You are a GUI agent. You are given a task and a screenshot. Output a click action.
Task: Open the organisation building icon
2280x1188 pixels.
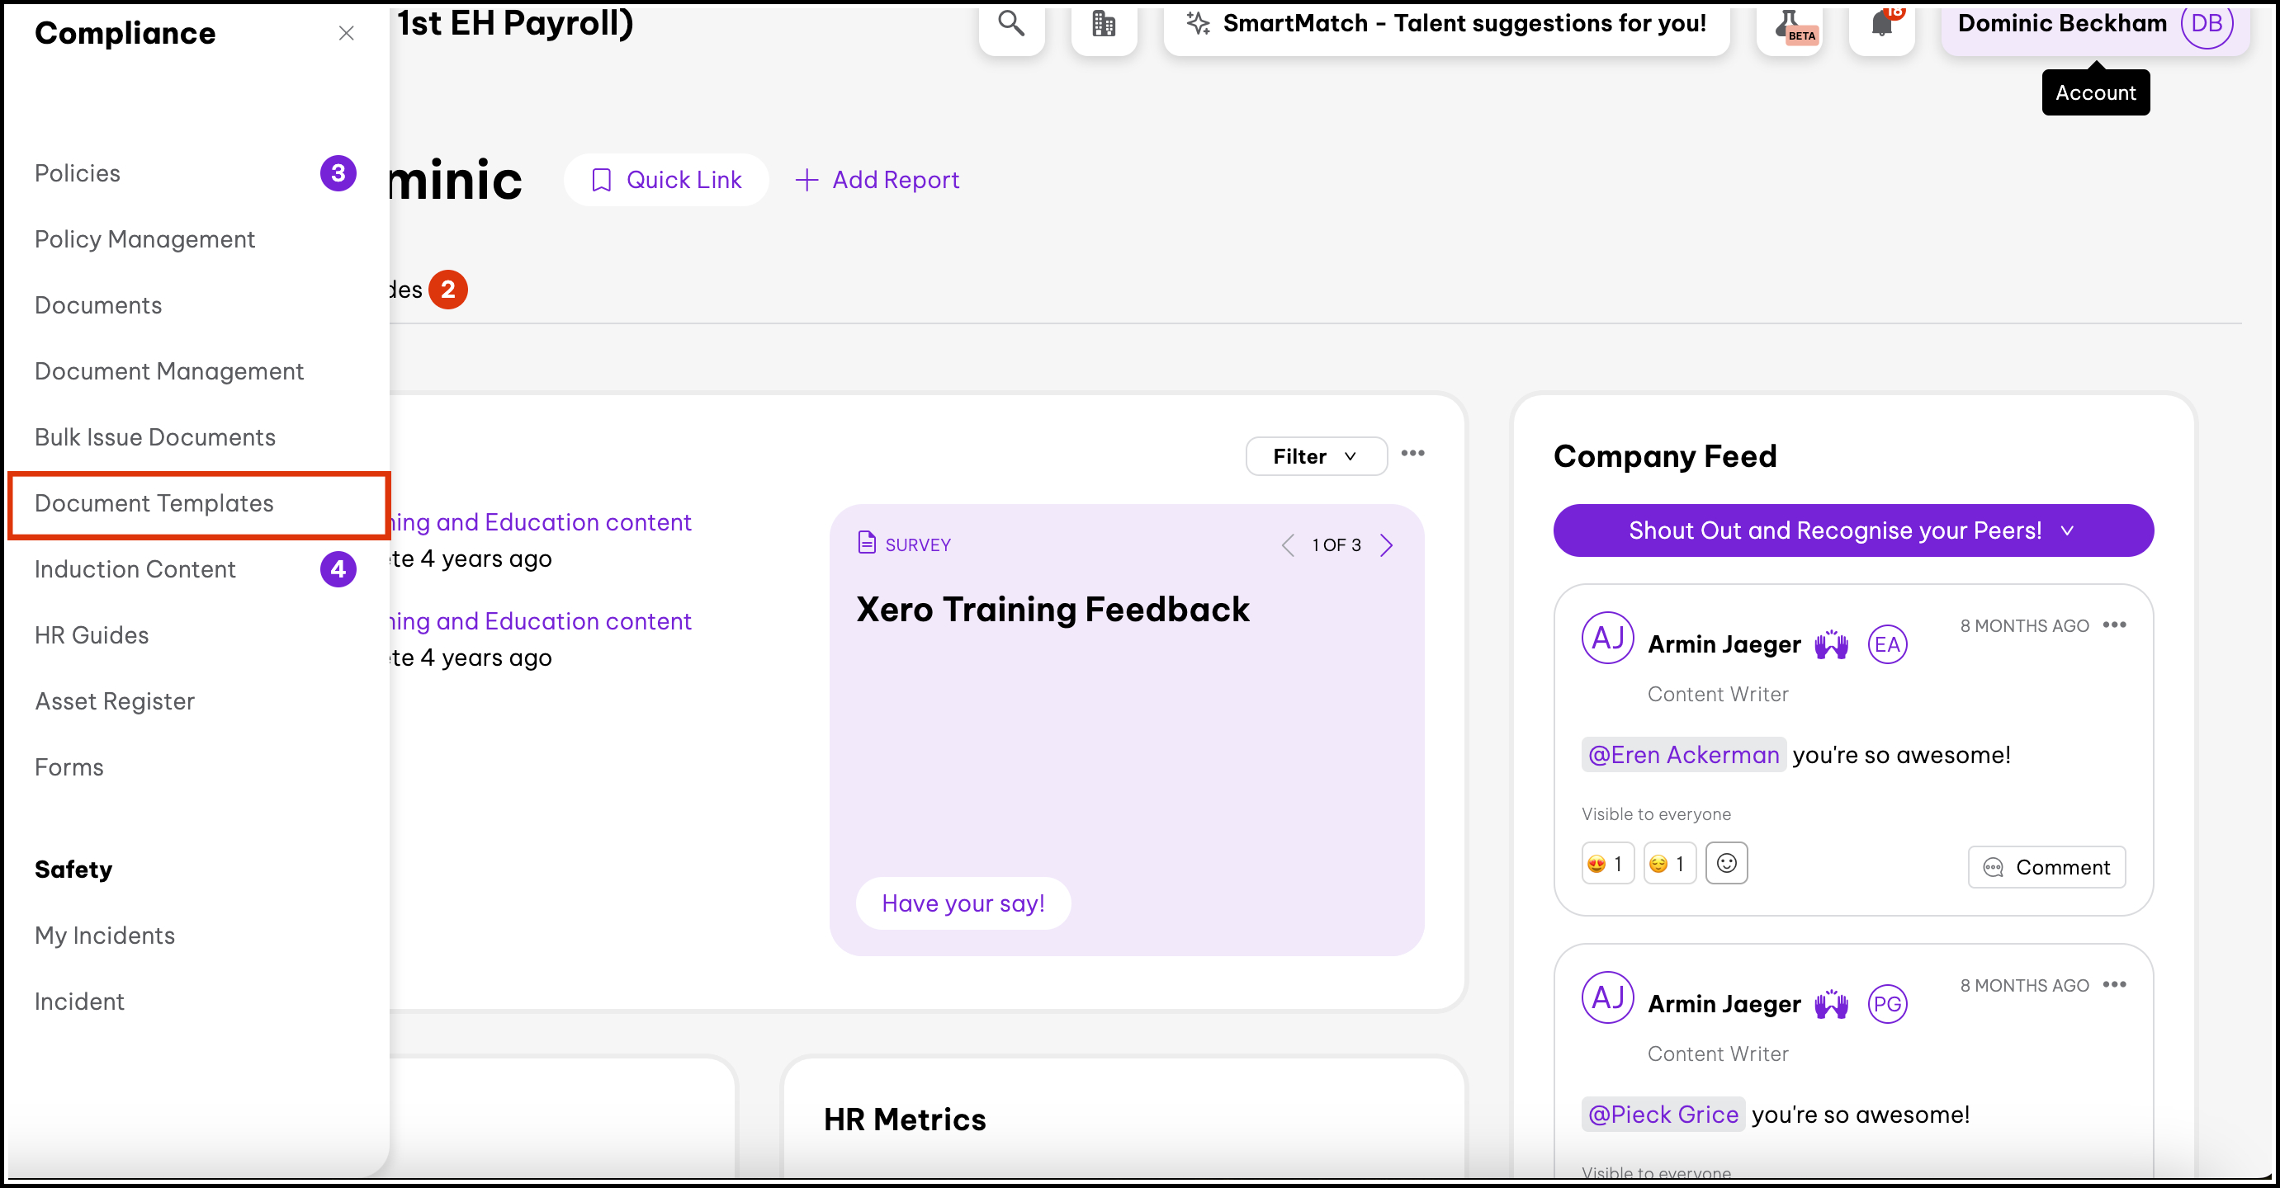click(x=1103, y=24)
